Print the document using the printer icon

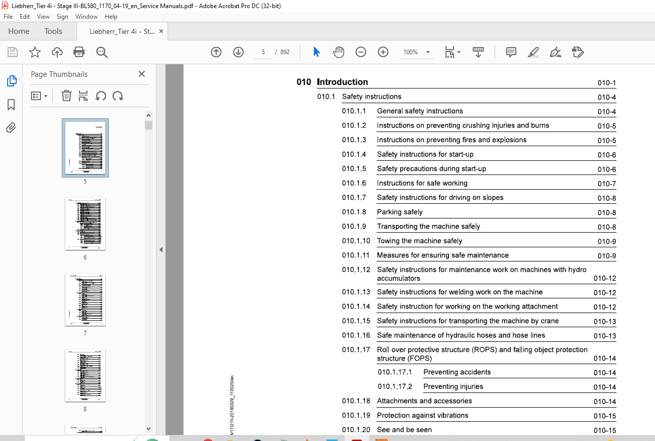tap(79, 52)
